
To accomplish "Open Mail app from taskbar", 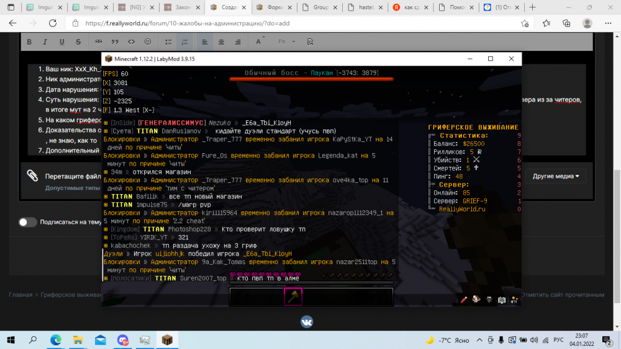I will click(x=100, y=340).
